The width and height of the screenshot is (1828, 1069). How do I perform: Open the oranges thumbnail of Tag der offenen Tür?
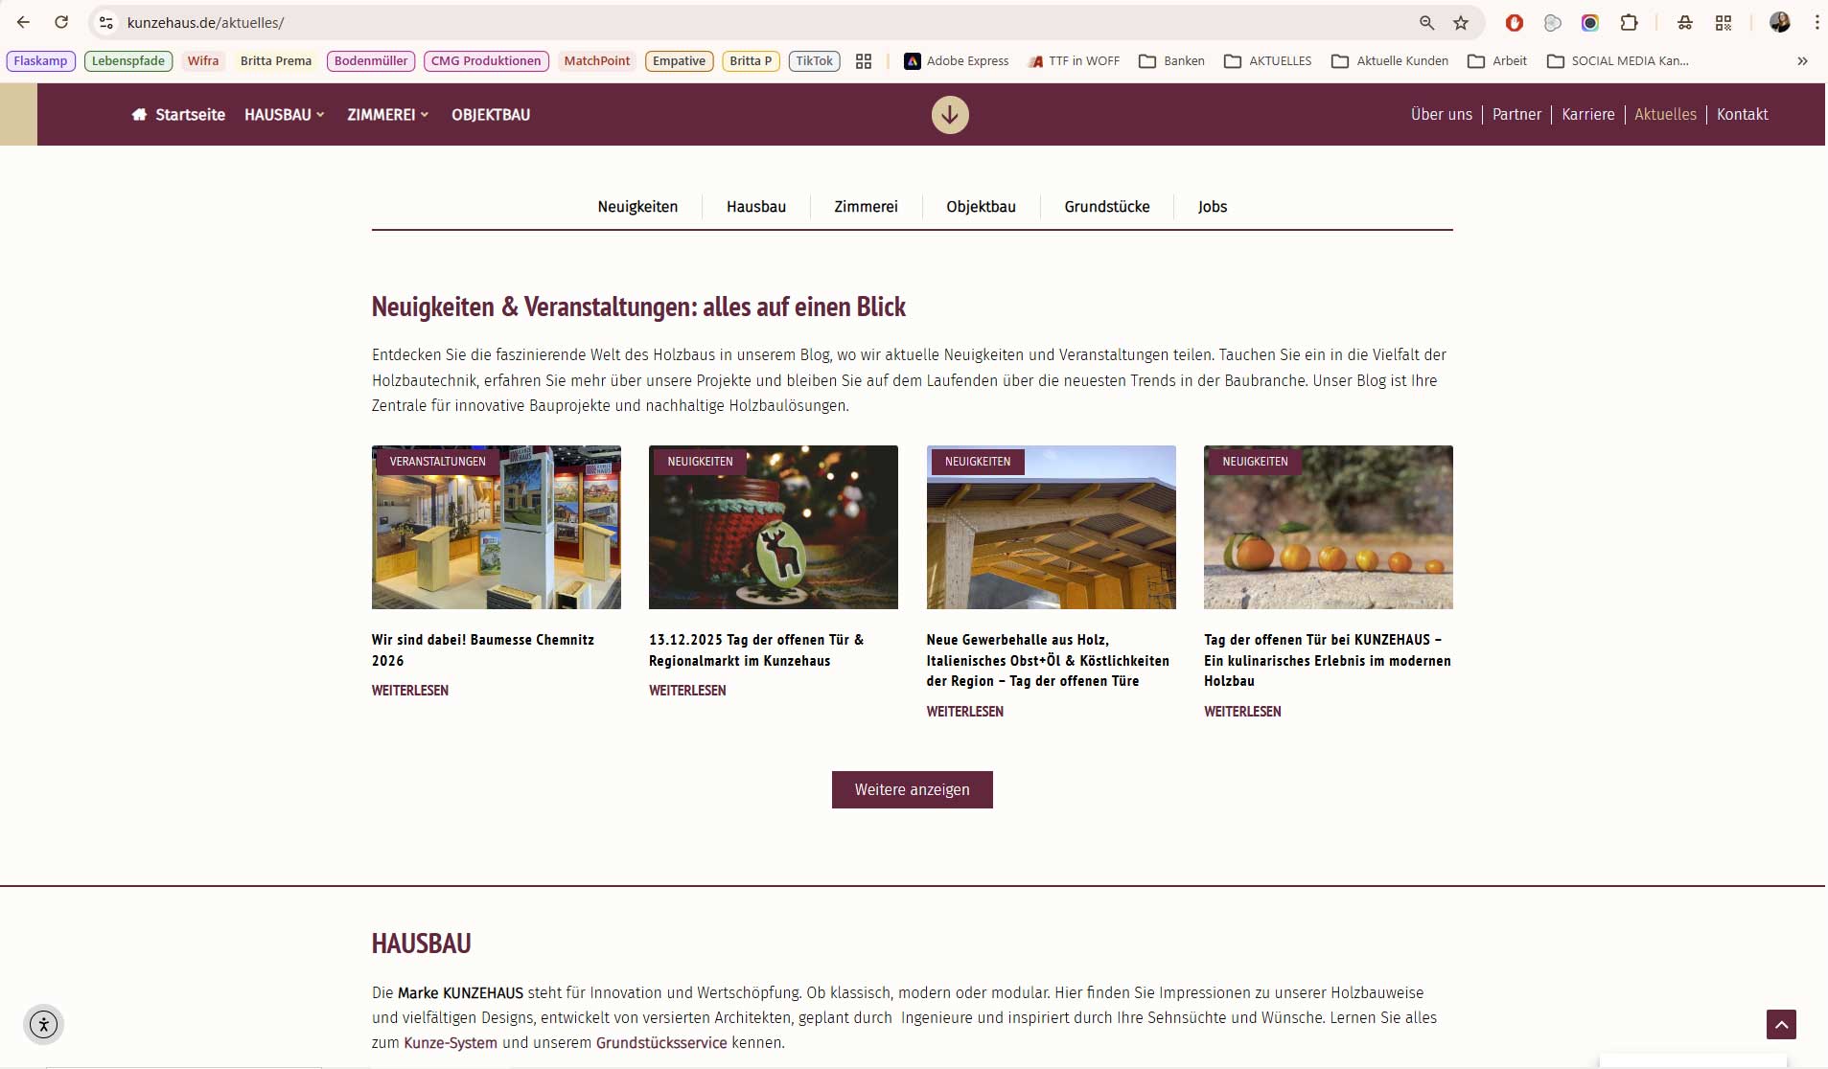(1328, 527)
